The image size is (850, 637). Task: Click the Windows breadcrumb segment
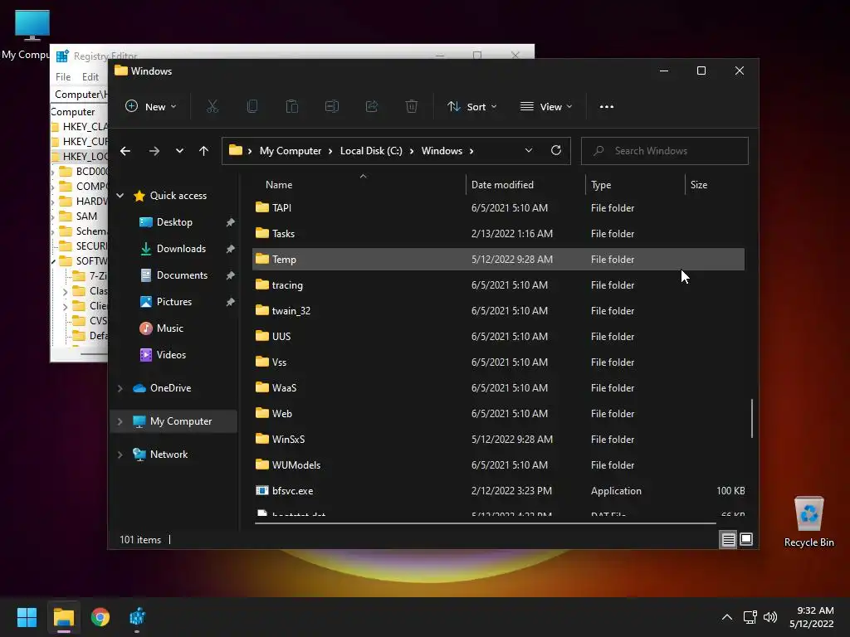tap(442, 151)
